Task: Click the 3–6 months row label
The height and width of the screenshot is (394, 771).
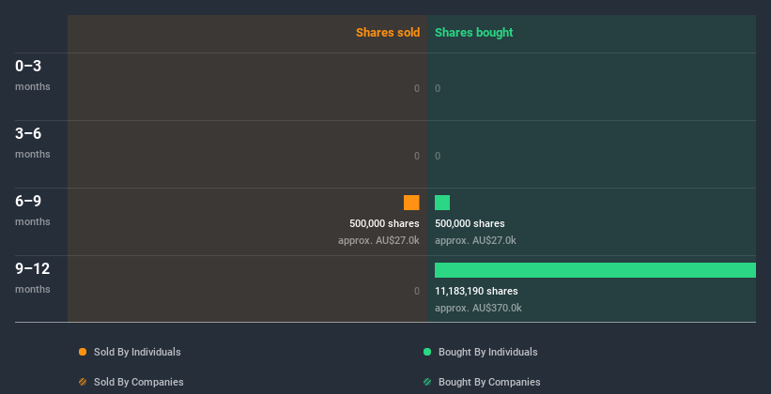Action: [33, 143]
